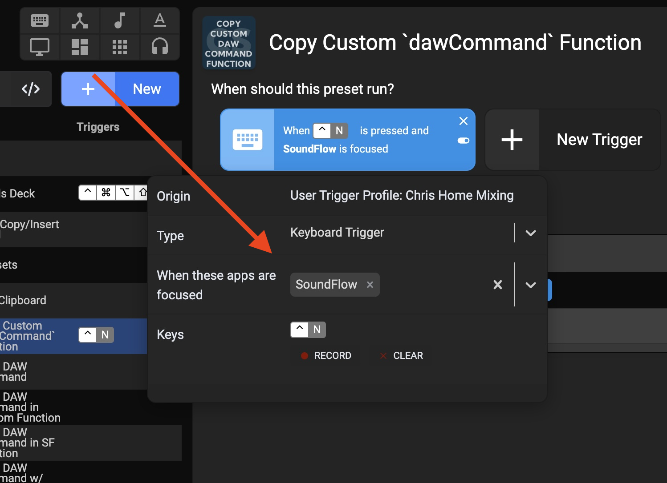Open the code editor brackets button
This screenshot has height=483, width=667.
pyautogui.click(x=31, y=89)
